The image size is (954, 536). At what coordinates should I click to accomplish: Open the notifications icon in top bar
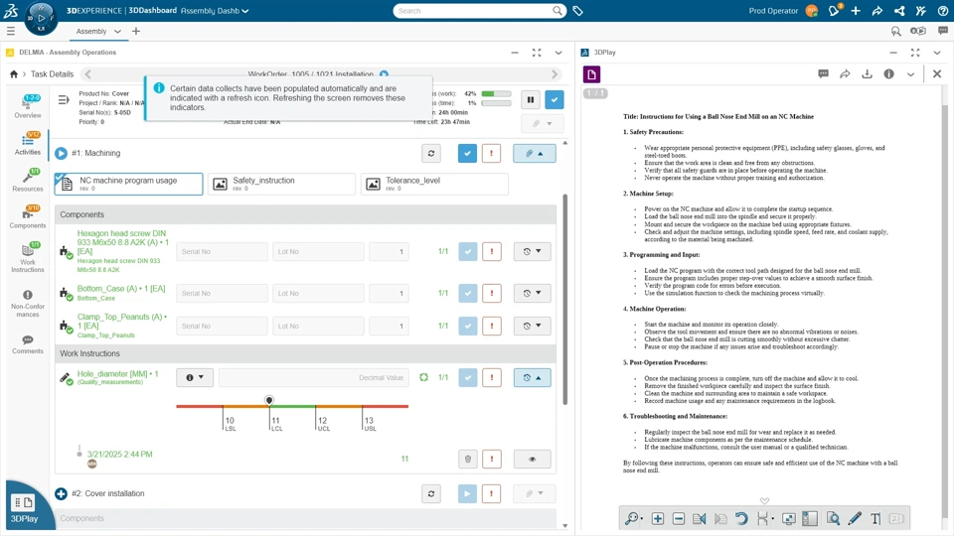[834, 11]
